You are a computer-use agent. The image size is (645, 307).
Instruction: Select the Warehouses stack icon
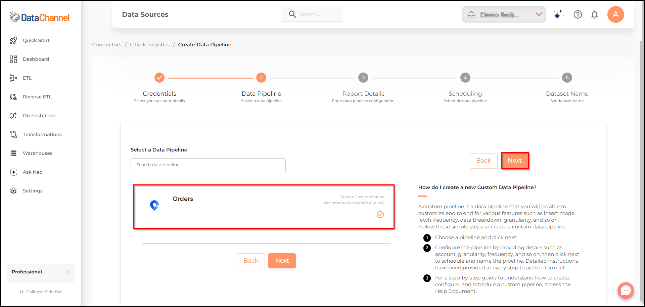click(x=13, y=153)
